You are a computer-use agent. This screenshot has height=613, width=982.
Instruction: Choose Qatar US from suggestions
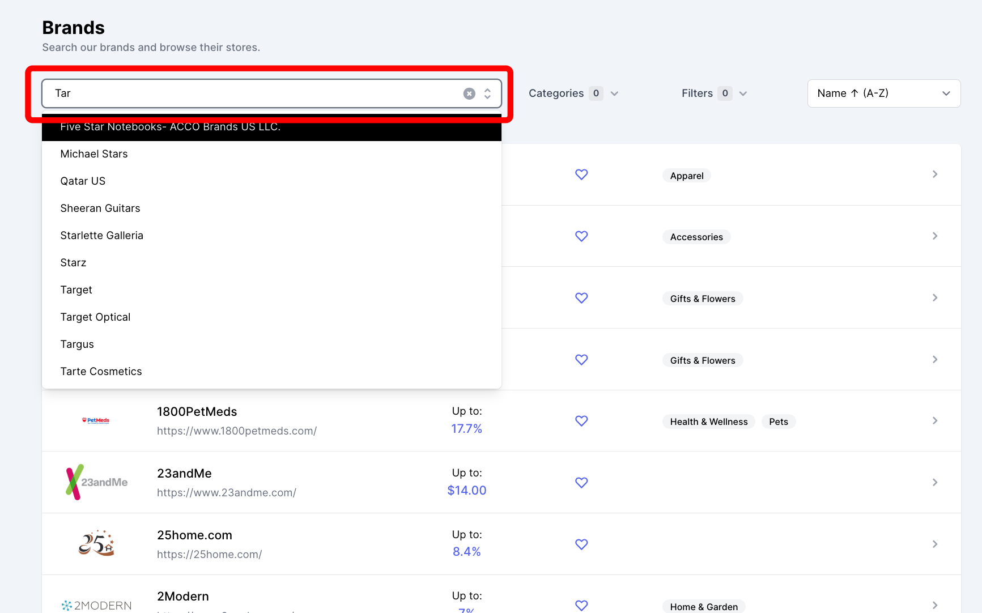[x=271, y=181]
